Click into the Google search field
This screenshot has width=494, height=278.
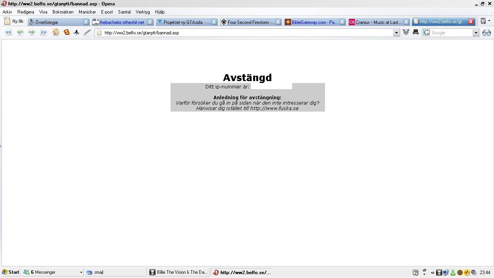[452, 33]
